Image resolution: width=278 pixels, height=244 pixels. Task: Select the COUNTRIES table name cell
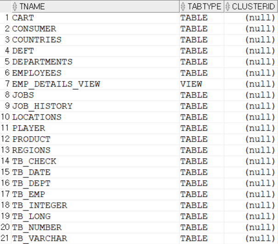(96, 40)
